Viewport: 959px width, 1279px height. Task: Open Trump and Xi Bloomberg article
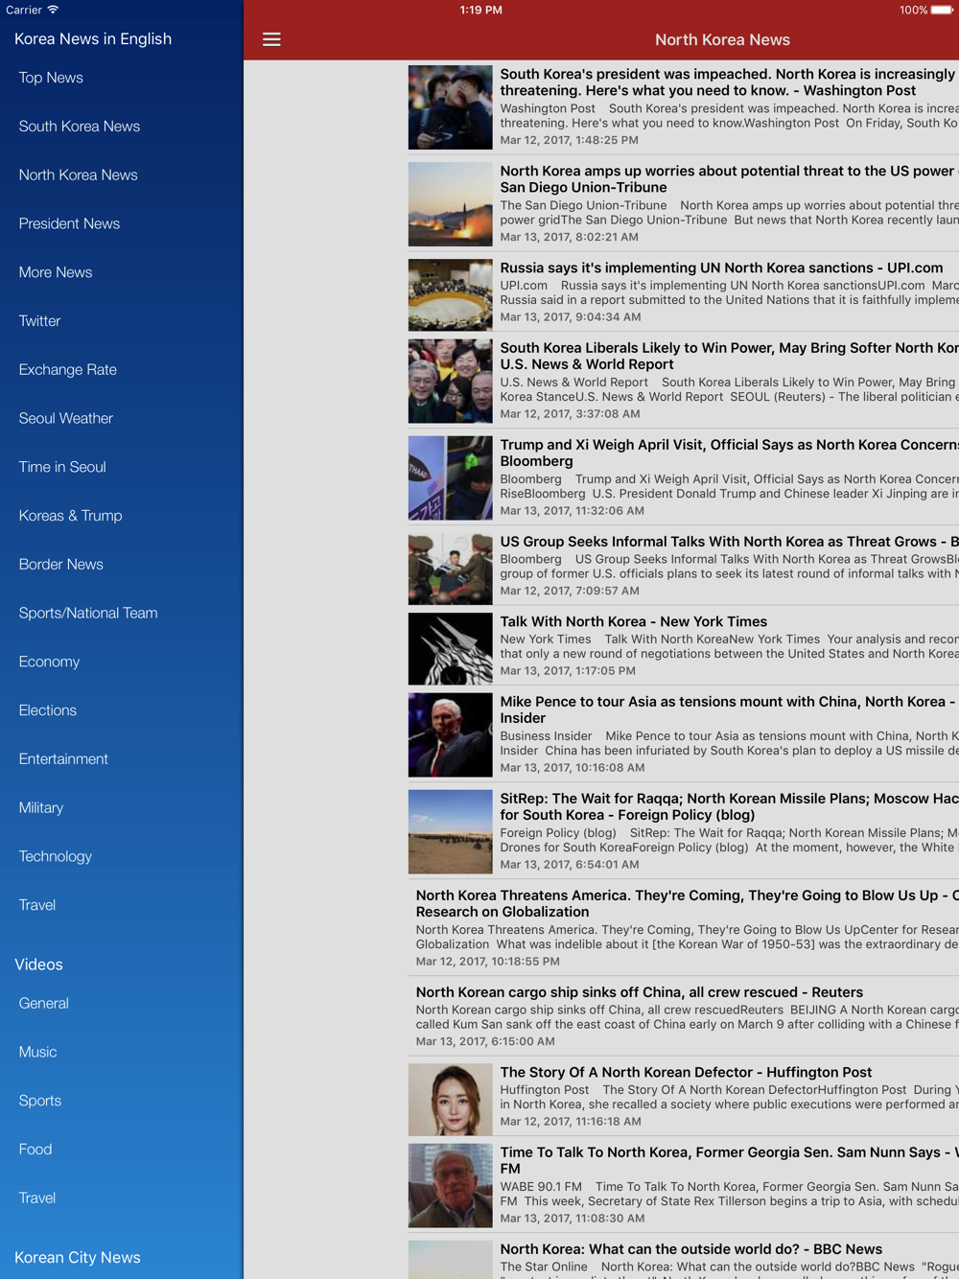729,453
